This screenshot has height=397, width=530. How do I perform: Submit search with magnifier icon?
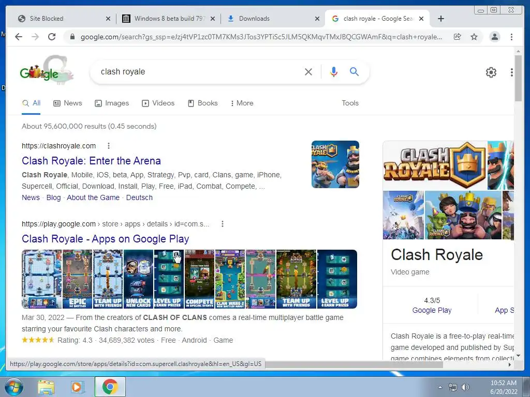pyautogui.click(x=354, y=71)
